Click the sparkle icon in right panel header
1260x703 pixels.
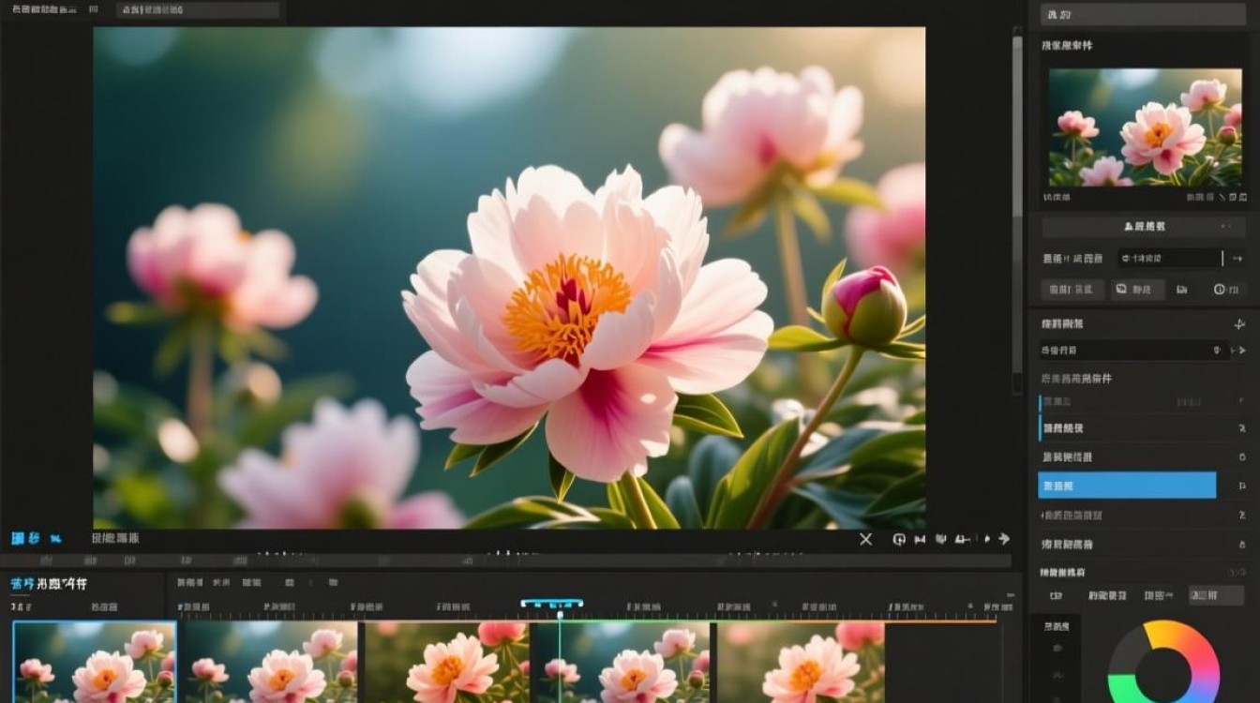point(1239,324)
